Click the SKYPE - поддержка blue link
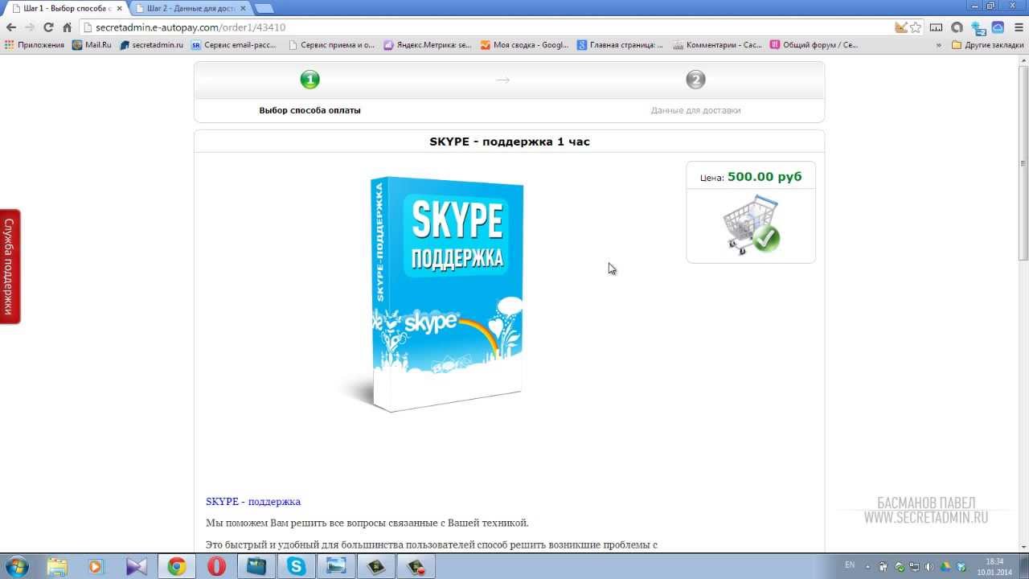This screenshot has width=1029, height=579. pos(253,501)
